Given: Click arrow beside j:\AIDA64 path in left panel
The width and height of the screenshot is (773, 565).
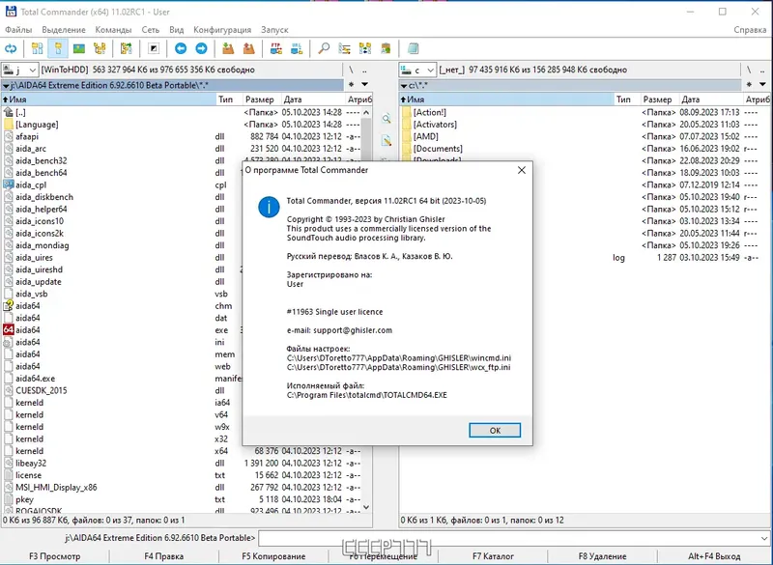Looking at the screenshot, I should (6, 86).
